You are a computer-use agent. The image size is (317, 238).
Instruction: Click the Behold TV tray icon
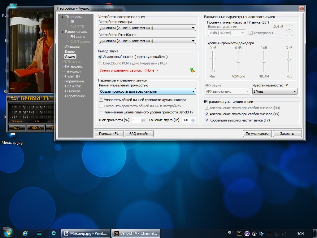point(239,233)
